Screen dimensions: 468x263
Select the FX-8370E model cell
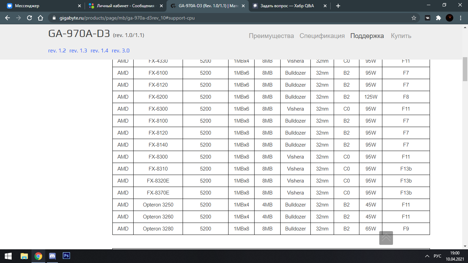pyautogui.click(x=158, y=193)
